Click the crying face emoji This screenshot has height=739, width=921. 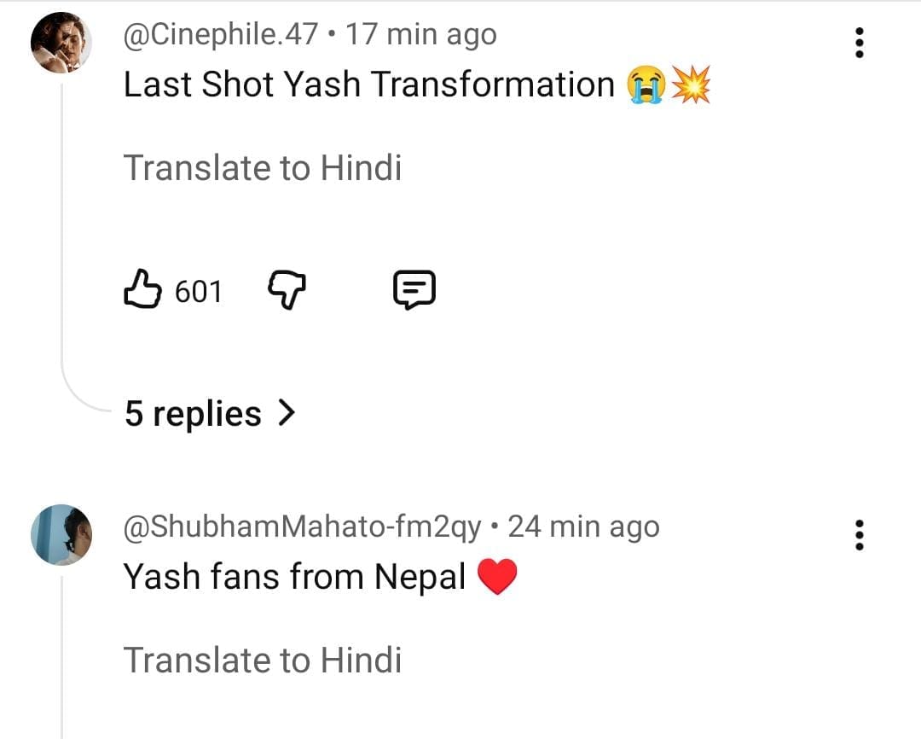[x=646, y=86]
